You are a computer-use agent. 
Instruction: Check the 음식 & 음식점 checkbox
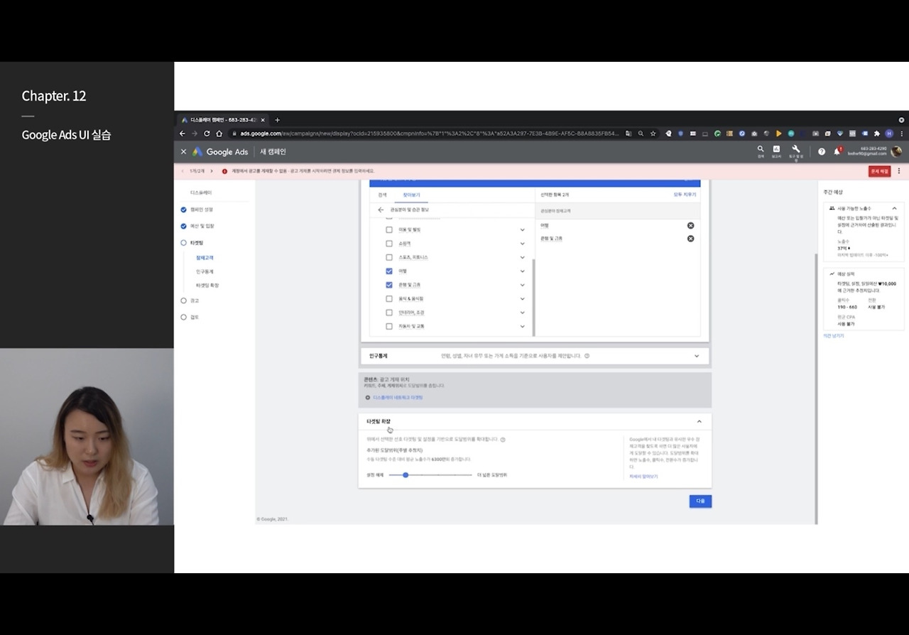(389, 299)
